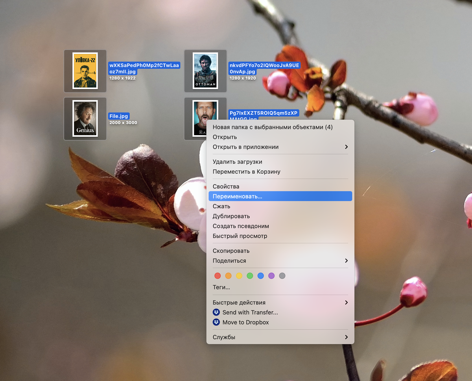Click Dropbox icon beside Move to Dropbox

[x=216, y=322]
